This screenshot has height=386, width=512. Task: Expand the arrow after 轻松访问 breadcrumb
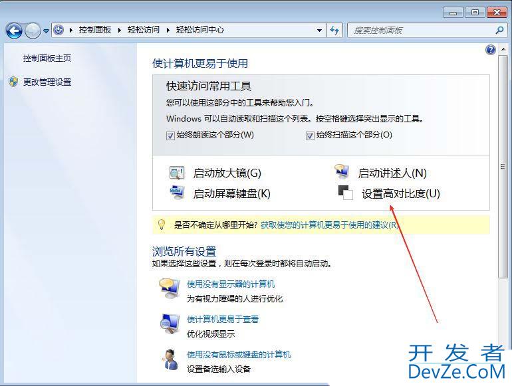point(168,30)
